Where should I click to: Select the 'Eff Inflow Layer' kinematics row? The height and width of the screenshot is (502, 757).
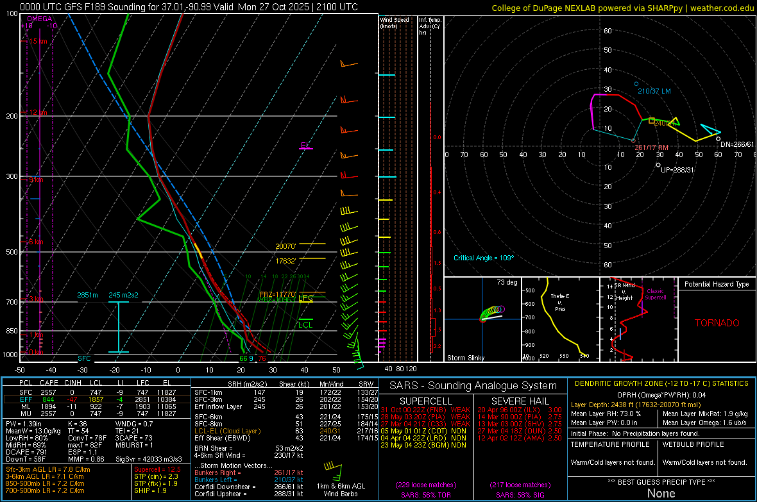285,406
